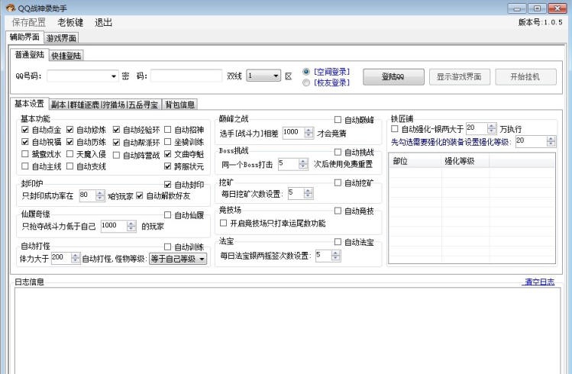This screenshot has width=572, height=374.
Task: Click the 显示游戏界面 button
Action: (459, 77)
